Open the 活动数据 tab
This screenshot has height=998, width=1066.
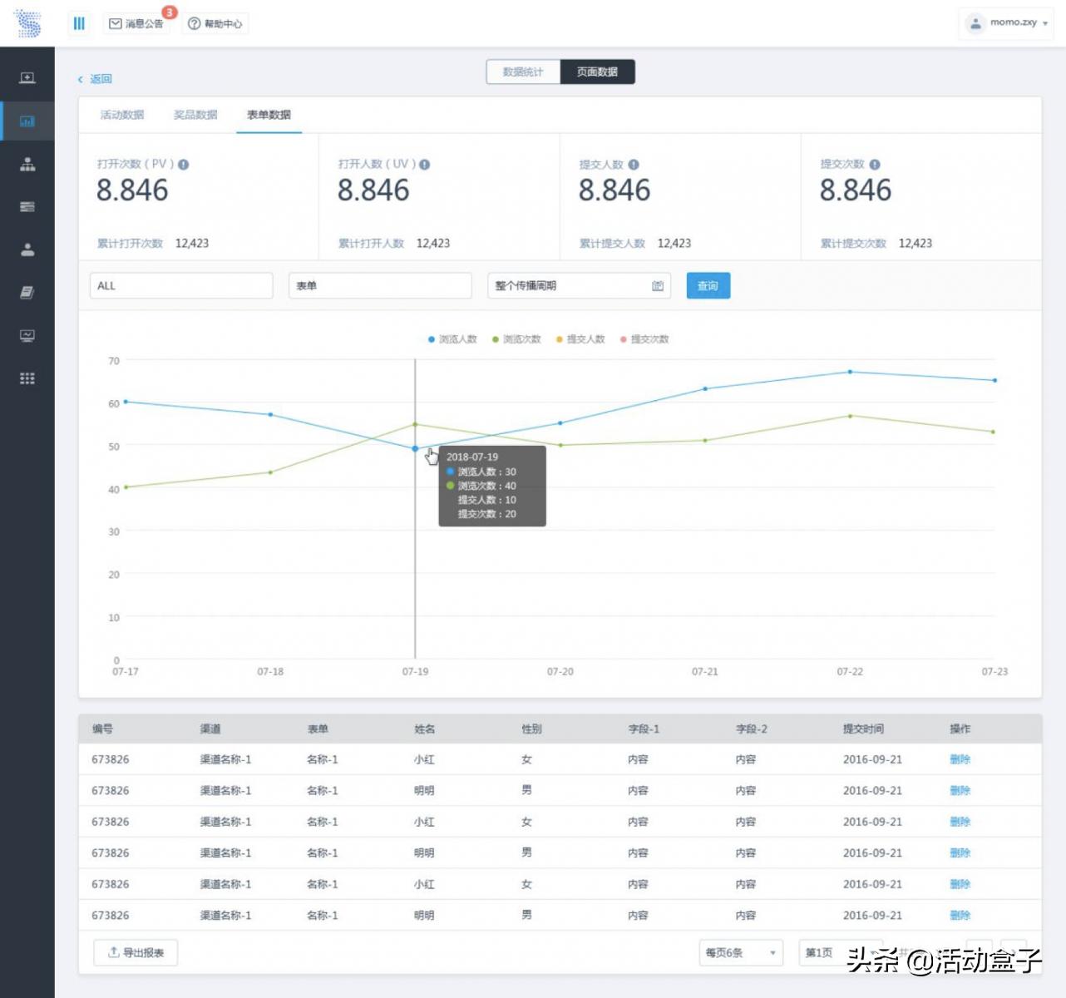pos(122,115)
